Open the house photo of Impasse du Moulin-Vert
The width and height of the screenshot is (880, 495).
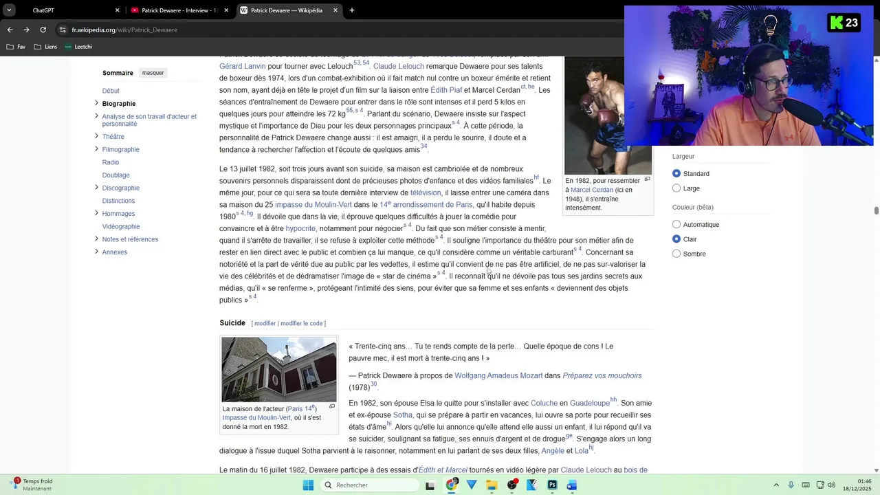279,369
